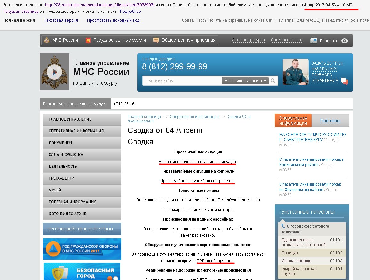Go to Оперативная информация breadcrumb
The height and width of the screenshot is (280, 370).
194,117
